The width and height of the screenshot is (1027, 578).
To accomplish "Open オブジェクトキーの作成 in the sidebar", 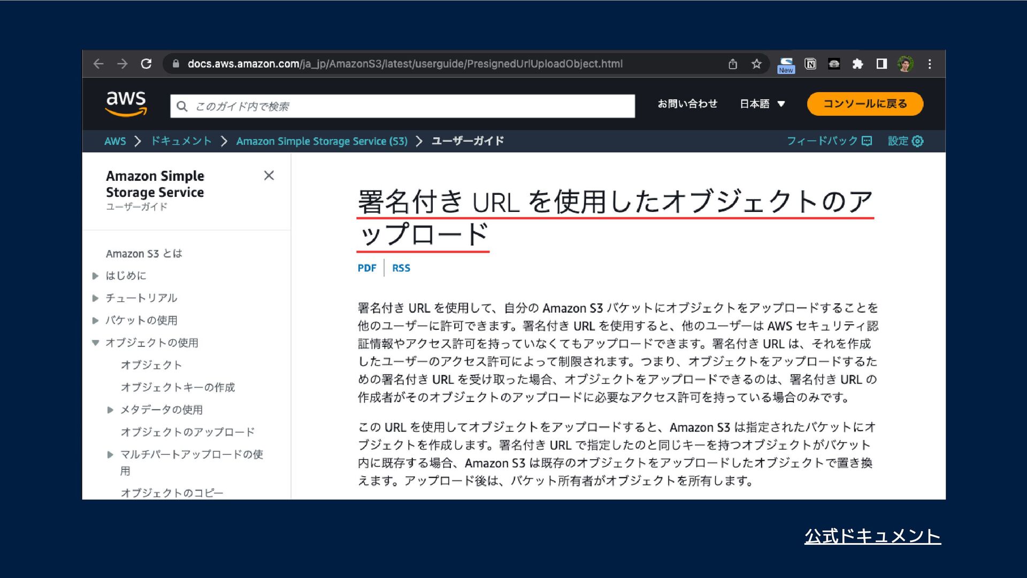I will click(178, 387).
